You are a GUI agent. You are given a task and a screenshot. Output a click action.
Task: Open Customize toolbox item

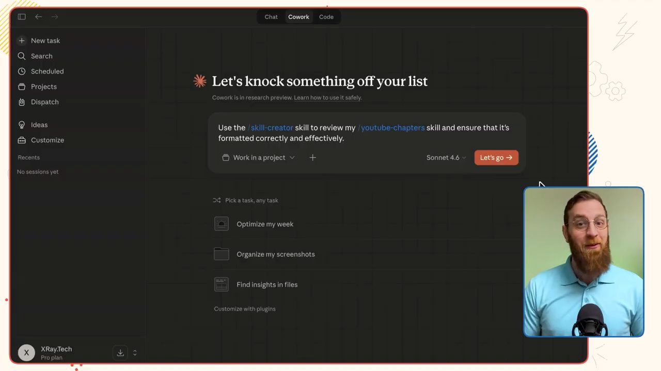pyautogui.click(x=41, y=140)
